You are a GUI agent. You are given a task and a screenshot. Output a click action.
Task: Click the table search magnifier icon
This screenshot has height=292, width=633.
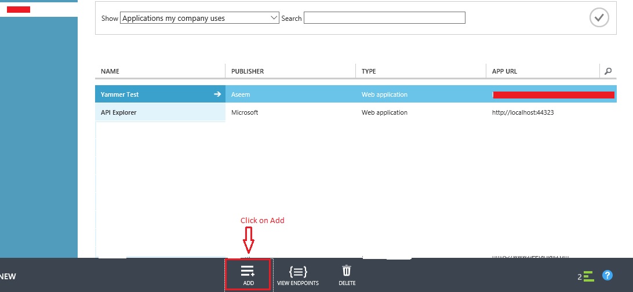tap(608, 71)
